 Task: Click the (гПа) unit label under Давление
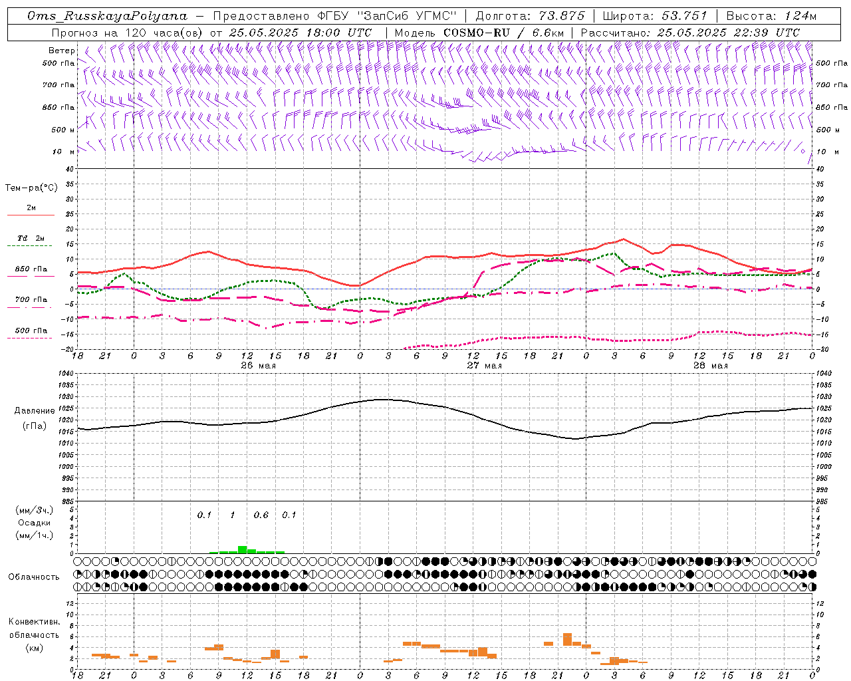[x=35, y=426]
